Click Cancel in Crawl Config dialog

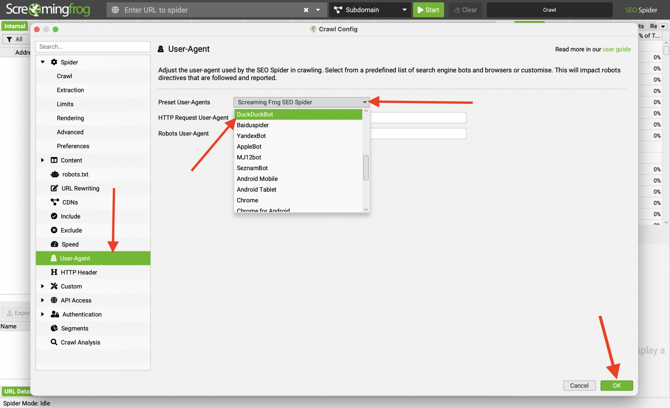pos(579,385)
